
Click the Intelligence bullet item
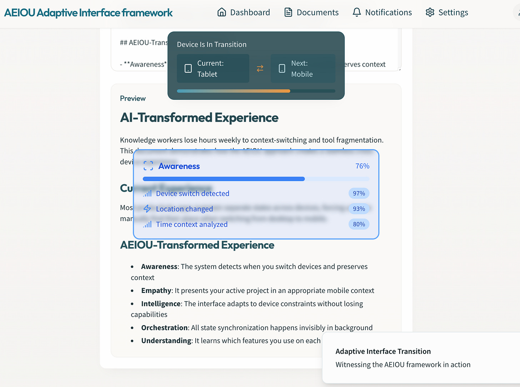point(247,309)
